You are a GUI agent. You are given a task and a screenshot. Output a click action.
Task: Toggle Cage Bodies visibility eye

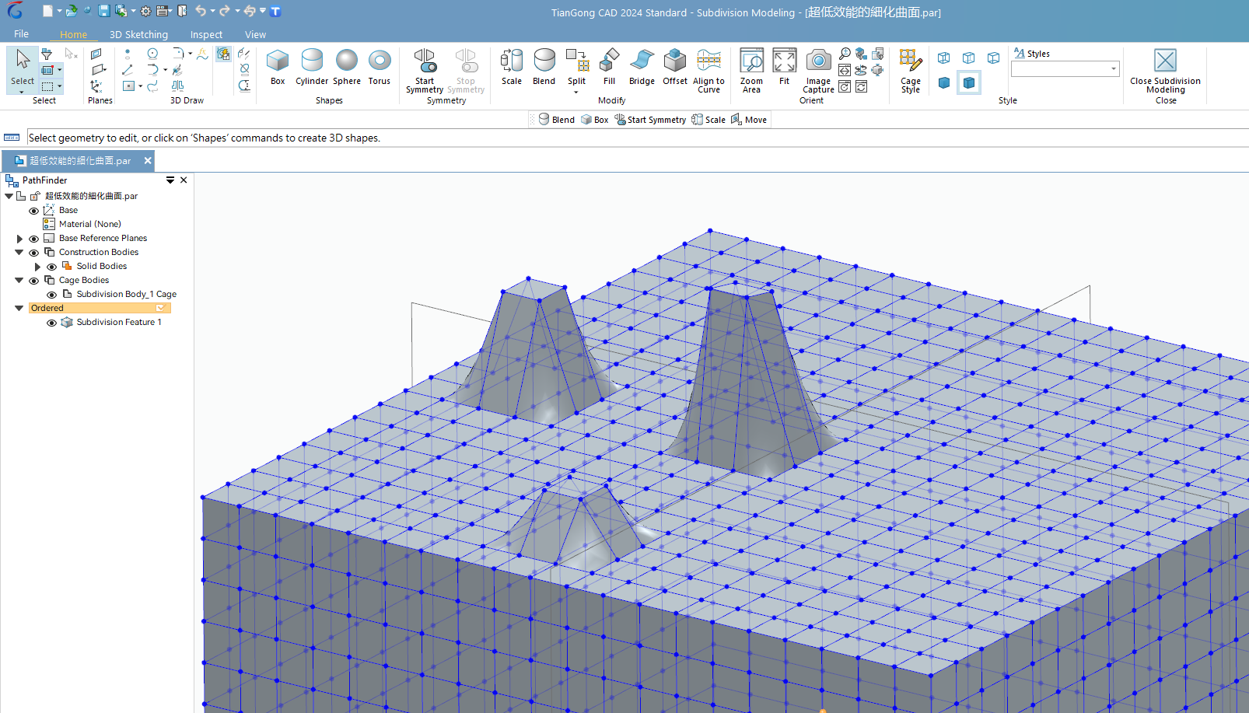click(33, 281)
